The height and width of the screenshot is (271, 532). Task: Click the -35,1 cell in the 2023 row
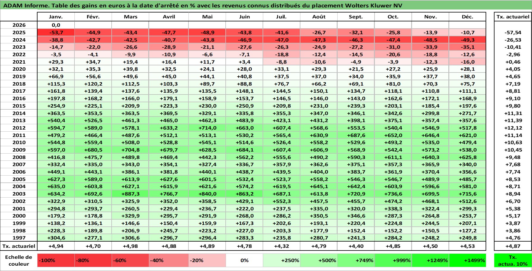467,47
